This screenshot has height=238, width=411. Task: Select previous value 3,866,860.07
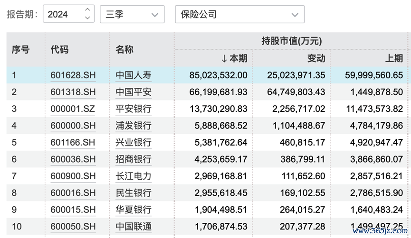pyautogui.click(x=377, y=159)
